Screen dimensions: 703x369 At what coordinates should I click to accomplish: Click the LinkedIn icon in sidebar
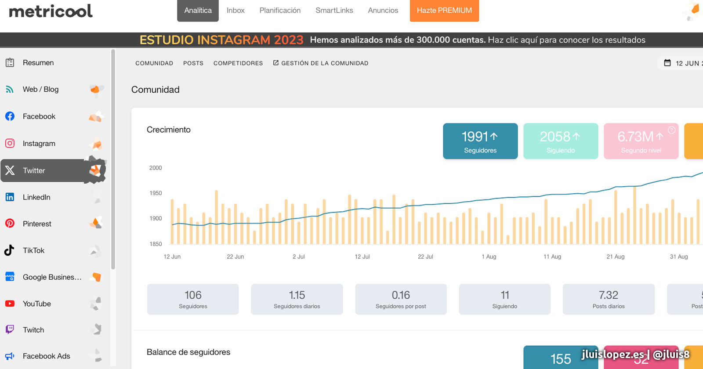(10, 197)
